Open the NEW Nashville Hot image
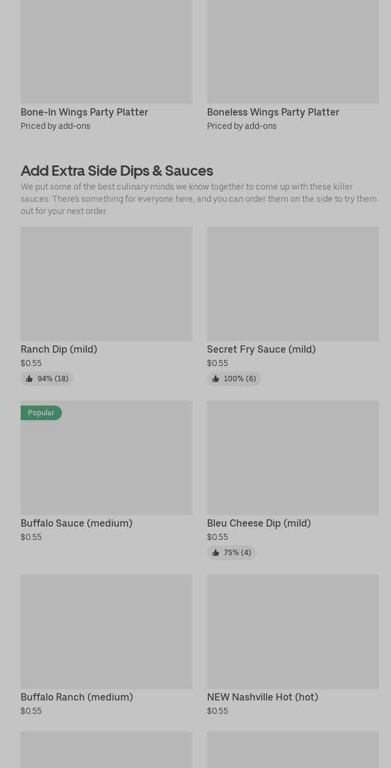The width and height of the screenshot is (391, 768). pyautogui.click(x=293, y=632)
